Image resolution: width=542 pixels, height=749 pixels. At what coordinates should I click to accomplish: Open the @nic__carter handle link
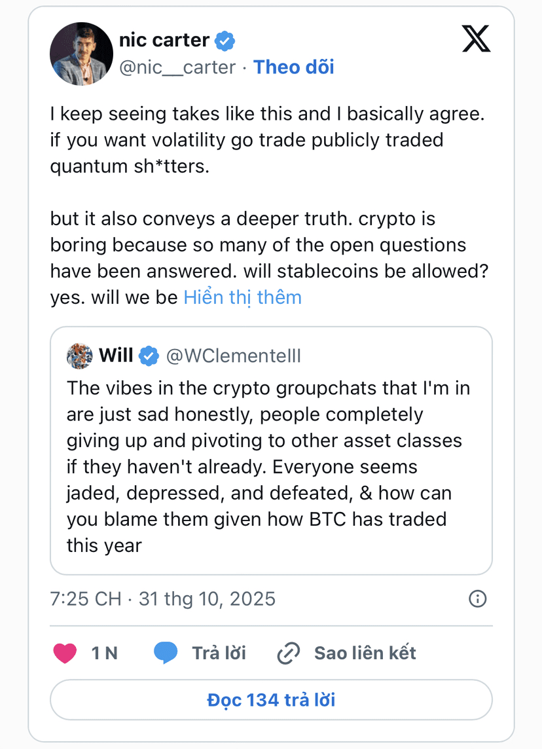[x=177, y=67]
